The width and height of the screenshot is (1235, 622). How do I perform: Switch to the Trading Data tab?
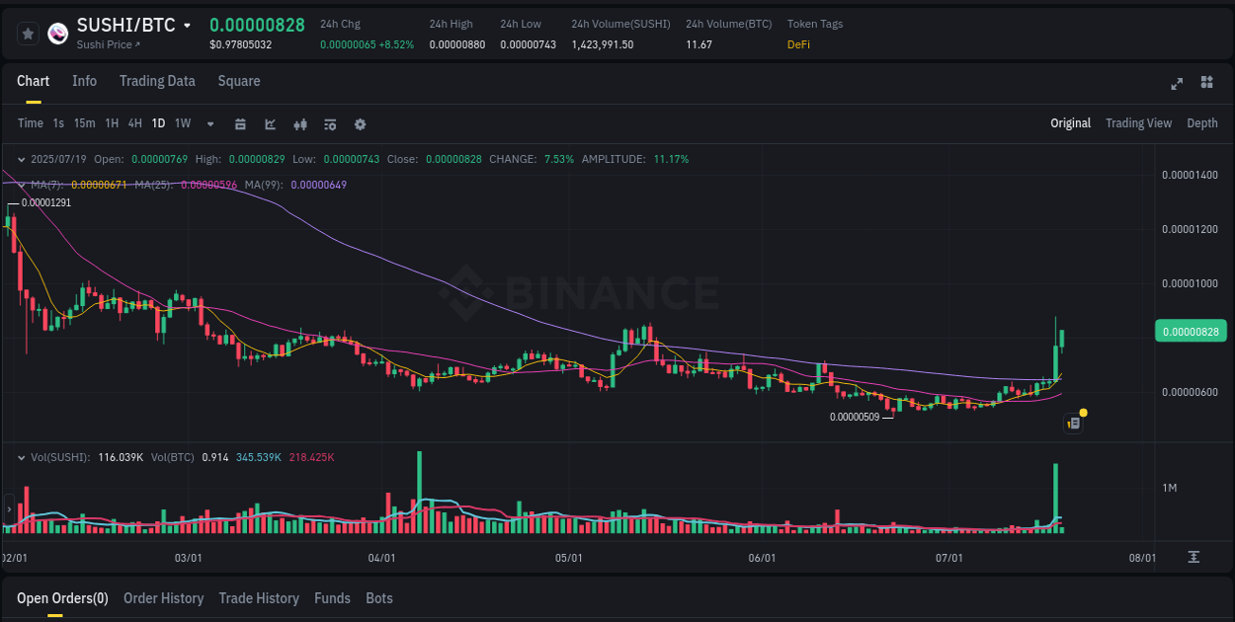157,81
